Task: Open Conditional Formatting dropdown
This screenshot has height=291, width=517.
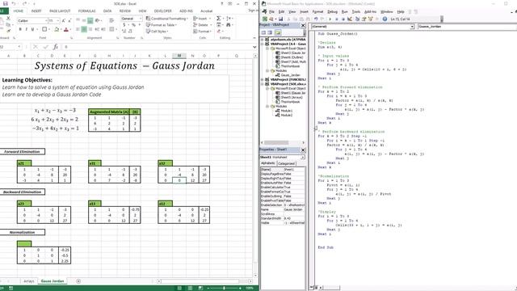Action: (x=166, y=19)
